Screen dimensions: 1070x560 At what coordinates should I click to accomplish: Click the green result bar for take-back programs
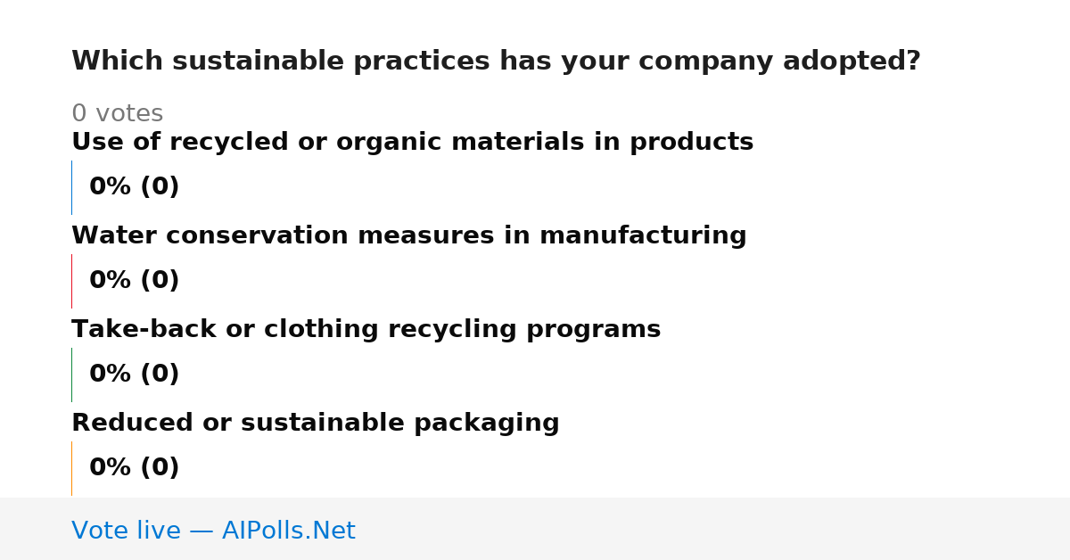tap(71, 375)
